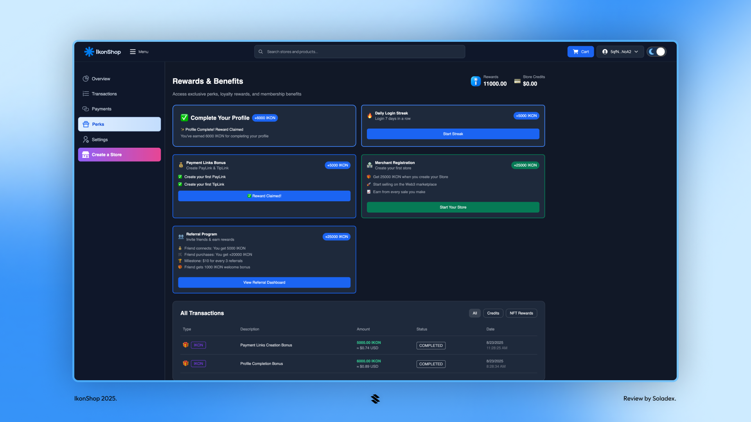Click the blue Rewards token icon
This screenshot has width=751, height=422.
(x=476, y=81)
